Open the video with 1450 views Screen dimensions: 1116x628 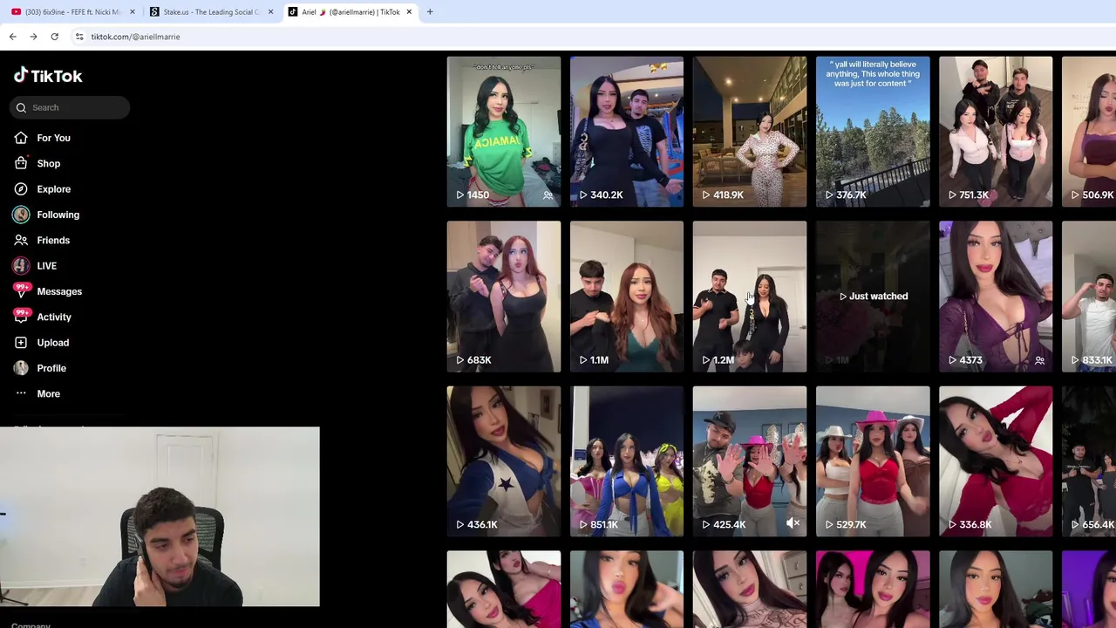[504, 132]
